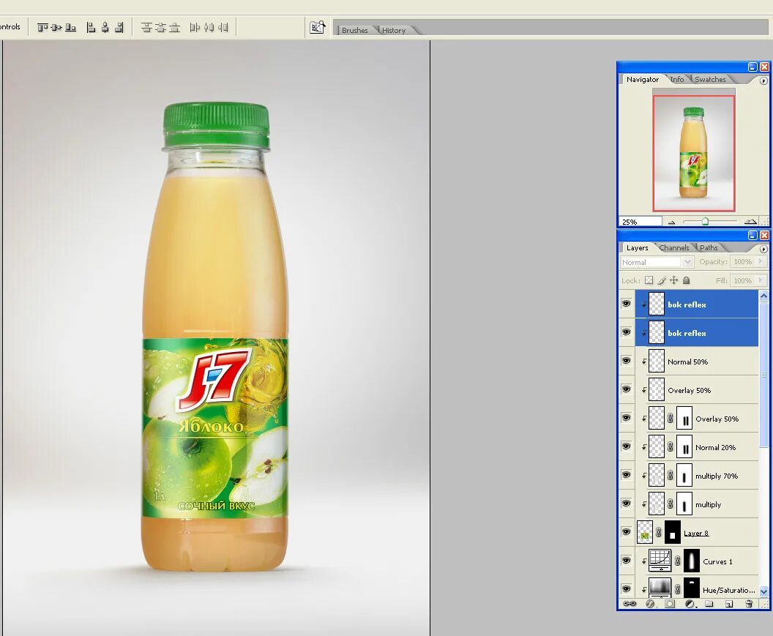Switch to the Channels tab
The image size is (773, 636).
tap(674, 247)
